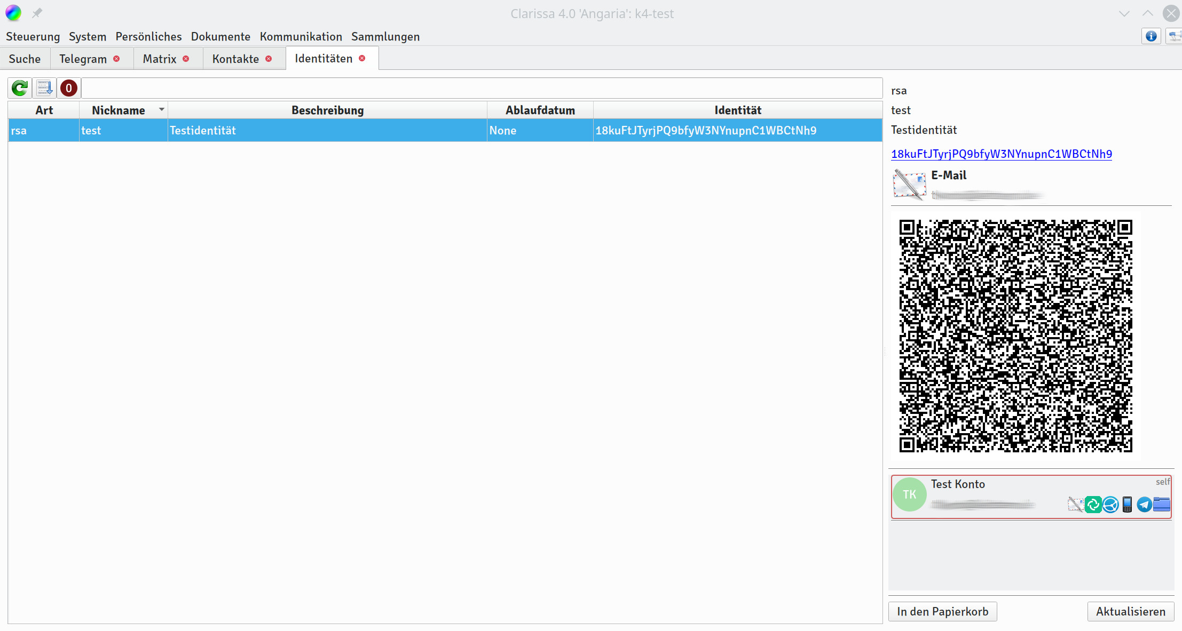Click the sort arrow in the Nickname header
This screenshot has width=1182, height=631.
(161, 109)
